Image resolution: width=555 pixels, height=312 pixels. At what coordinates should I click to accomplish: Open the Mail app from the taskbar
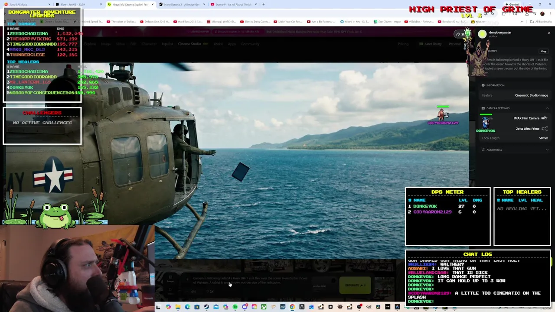(216, 307)
